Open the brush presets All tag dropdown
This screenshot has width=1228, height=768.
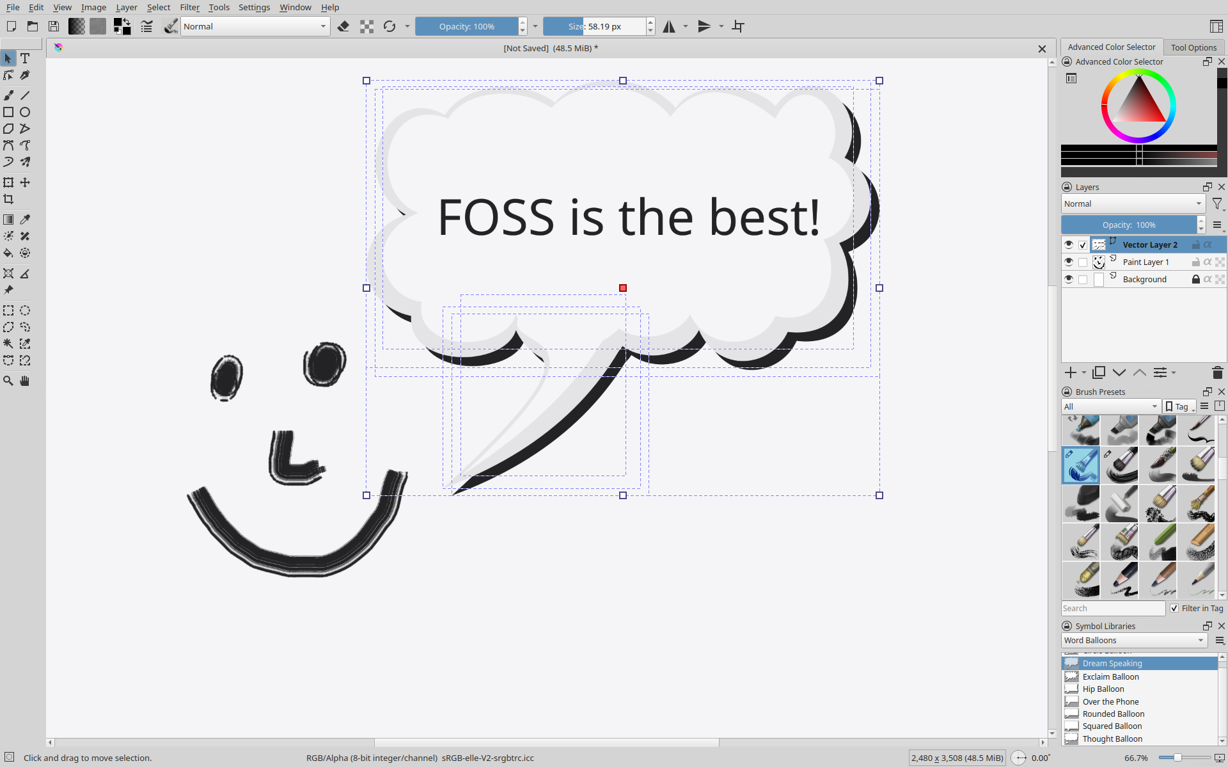click(x=1110, y=406)
